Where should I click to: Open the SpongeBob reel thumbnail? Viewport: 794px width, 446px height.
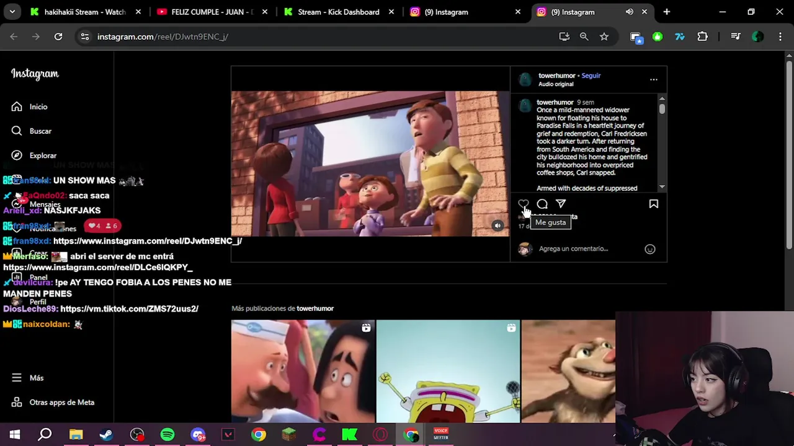tap(448, 371)
